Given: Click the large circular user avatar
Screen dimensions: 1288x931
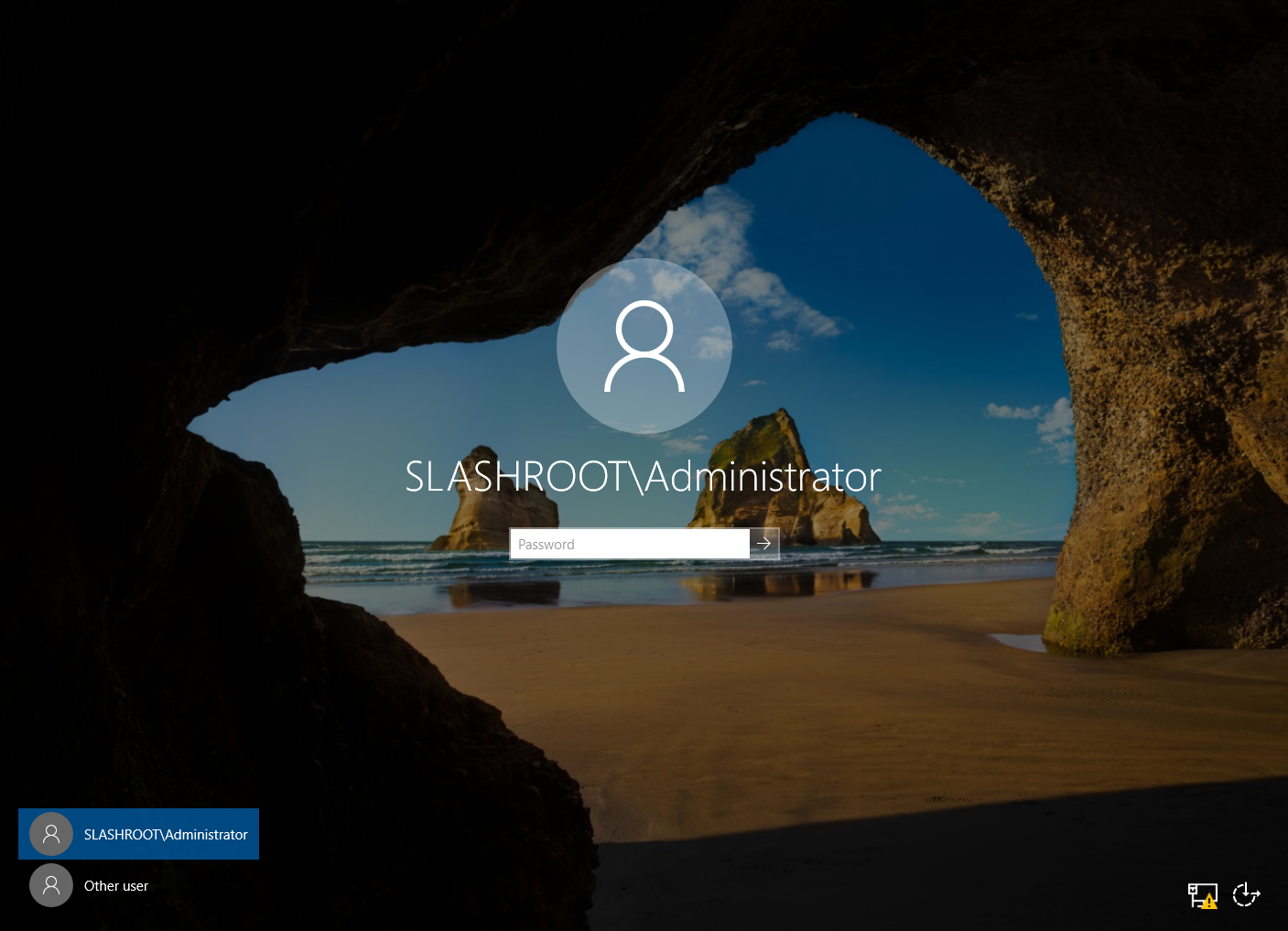Looking at the screenshot, I should [644, 346].
